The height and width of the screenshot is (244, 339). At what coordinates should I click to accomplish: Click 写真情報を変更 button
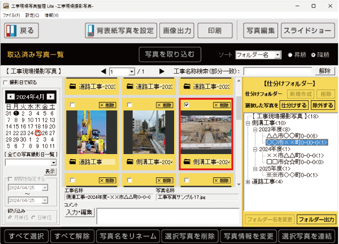249,236
